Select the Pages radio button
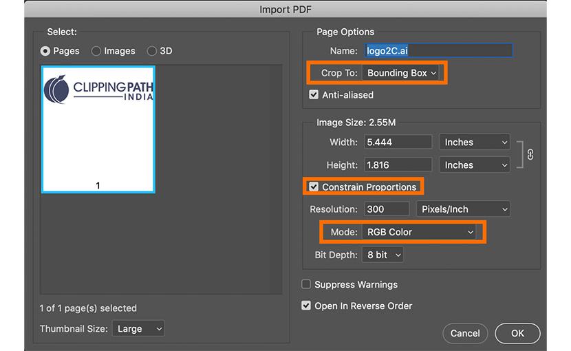 [45, 51]
